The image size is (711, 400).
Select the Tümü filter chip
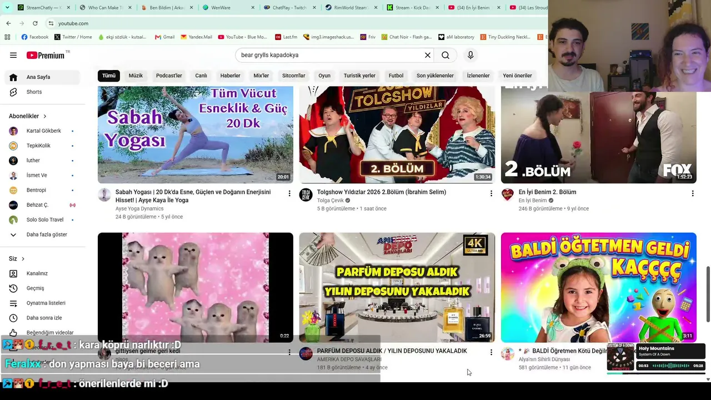pos(109,76)
